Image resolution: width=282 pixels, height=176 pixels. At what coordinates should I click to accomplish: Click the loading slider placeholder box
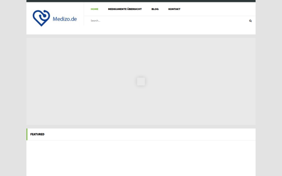[x=141, y=82]
